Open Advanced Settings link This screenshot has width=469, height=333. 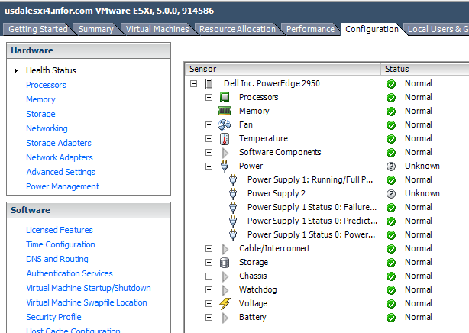(x=60, y=172)
